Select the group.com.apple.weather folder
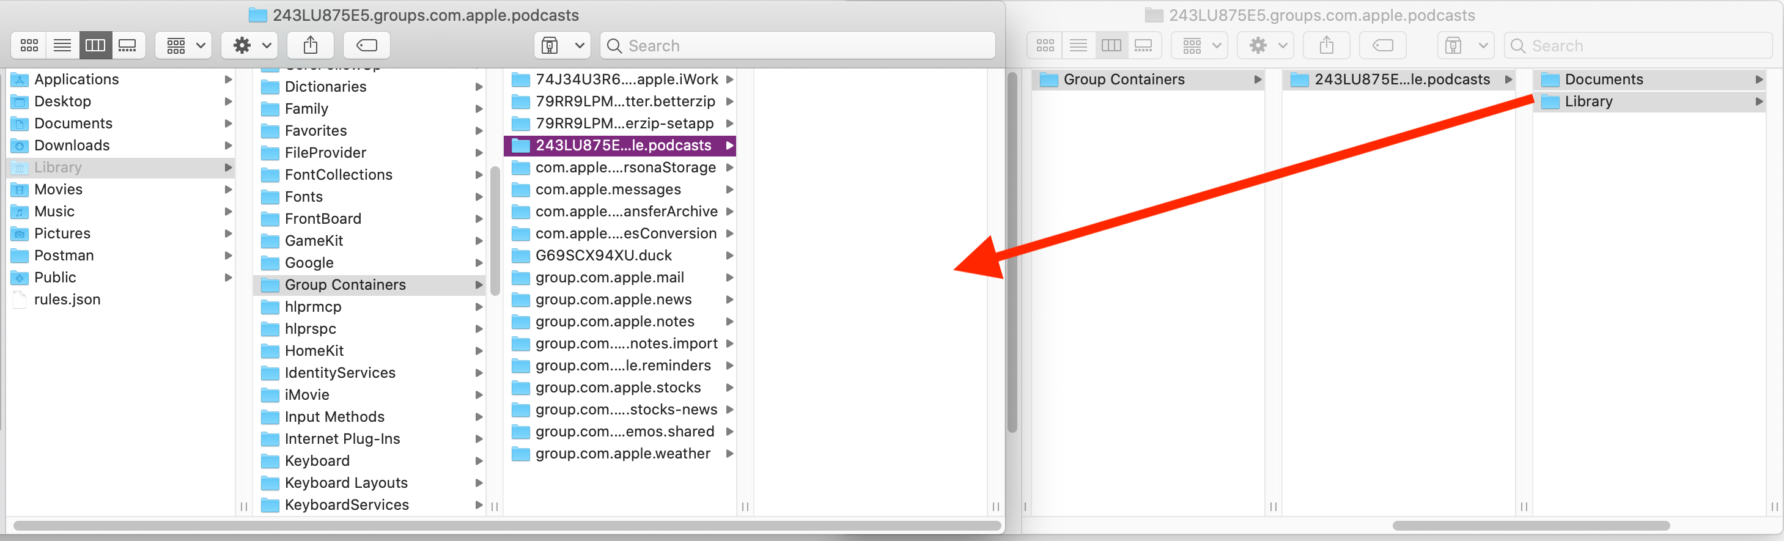The height and width of the screenshot is (541, 1784). coord(621,453)
